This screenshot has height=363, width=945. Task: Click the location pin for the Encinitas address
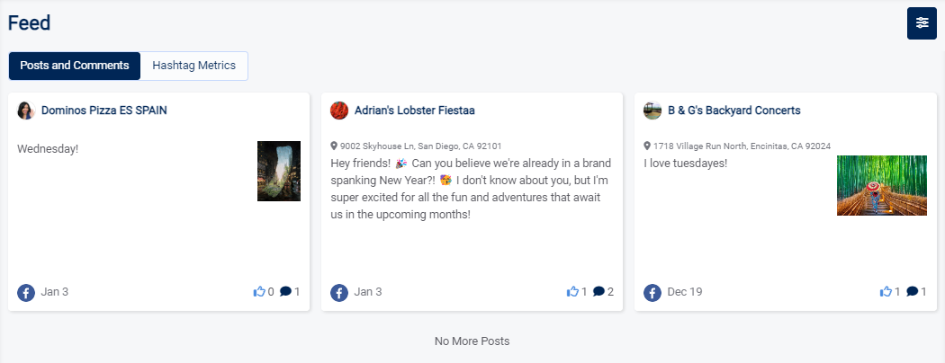coord(648,146)
